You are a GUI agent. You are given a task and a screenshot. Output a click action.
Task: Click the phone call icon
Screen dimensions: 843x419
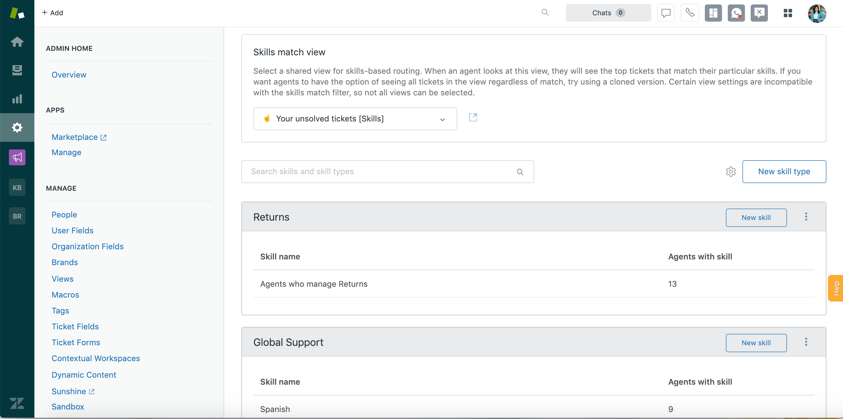tap(690, 12)
